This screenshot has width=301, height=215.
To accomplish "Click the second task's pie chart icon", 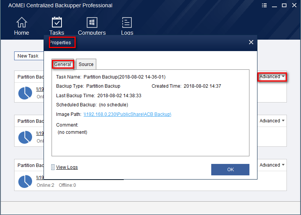I will (25, 137).
